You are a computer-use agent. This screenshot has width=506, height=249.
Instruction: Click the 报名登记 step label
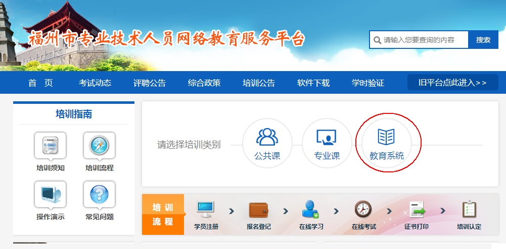click(259, 227)
